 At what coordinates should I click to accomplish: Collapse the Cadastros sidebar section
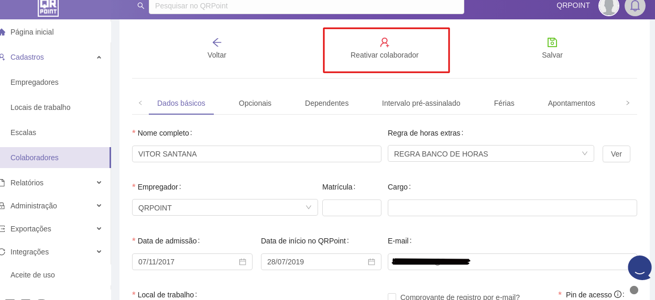[x=99, y=57]
